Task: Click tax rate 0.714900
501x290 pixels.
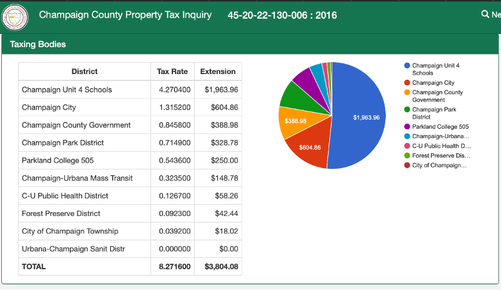Action: coord(175,142)
